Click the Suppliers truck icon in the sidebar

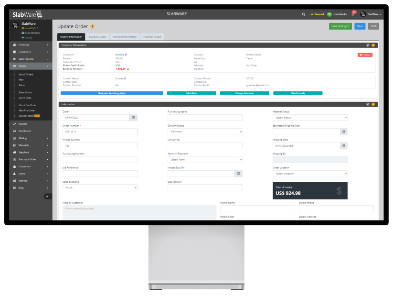pos(14,153)
